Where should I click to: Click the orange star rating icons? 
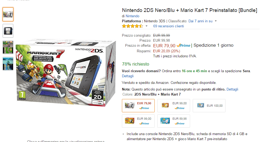[132, 26]
